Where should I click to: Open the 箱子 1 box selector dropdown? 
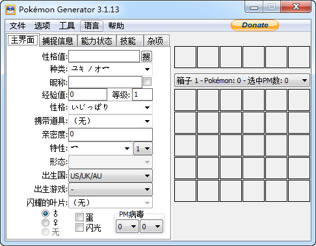click(242, 80)
